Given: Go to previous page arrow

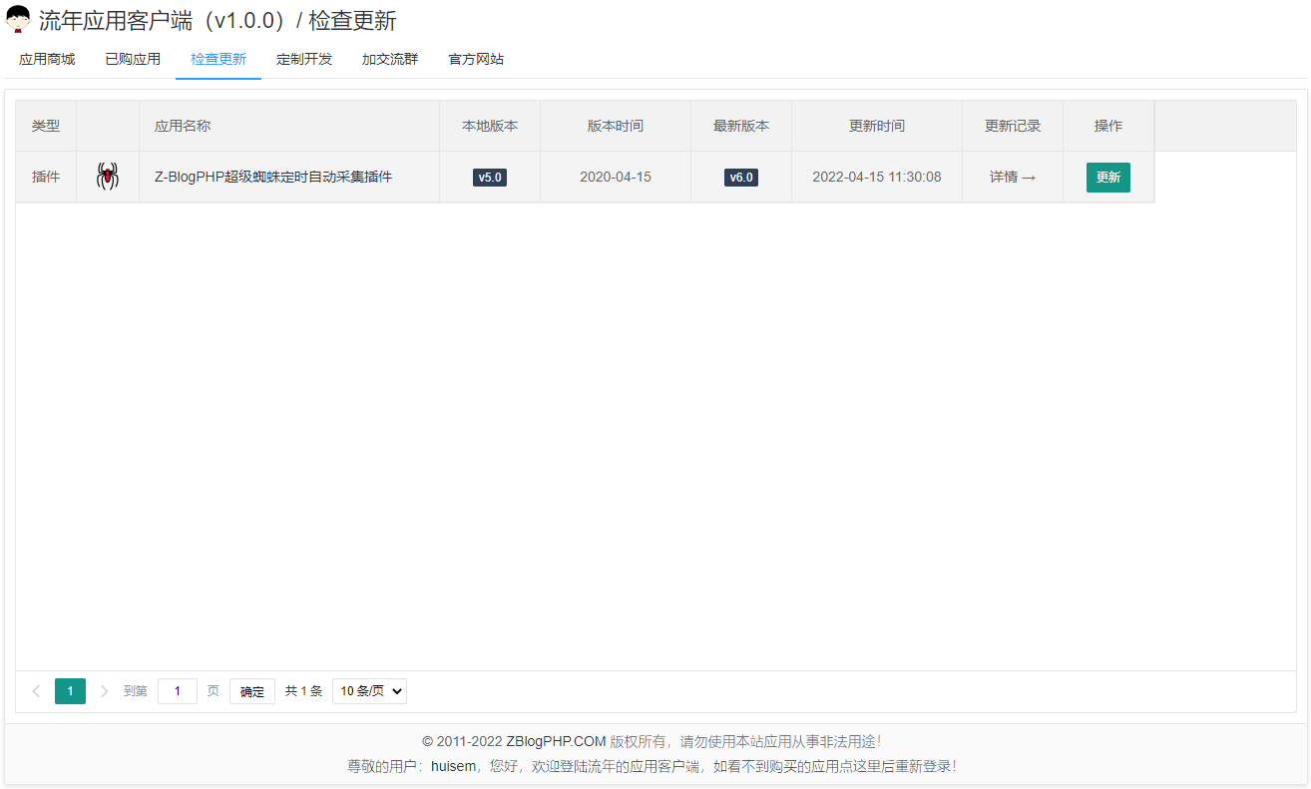Looking at the screenshot, I should click(x=36, y=691).
